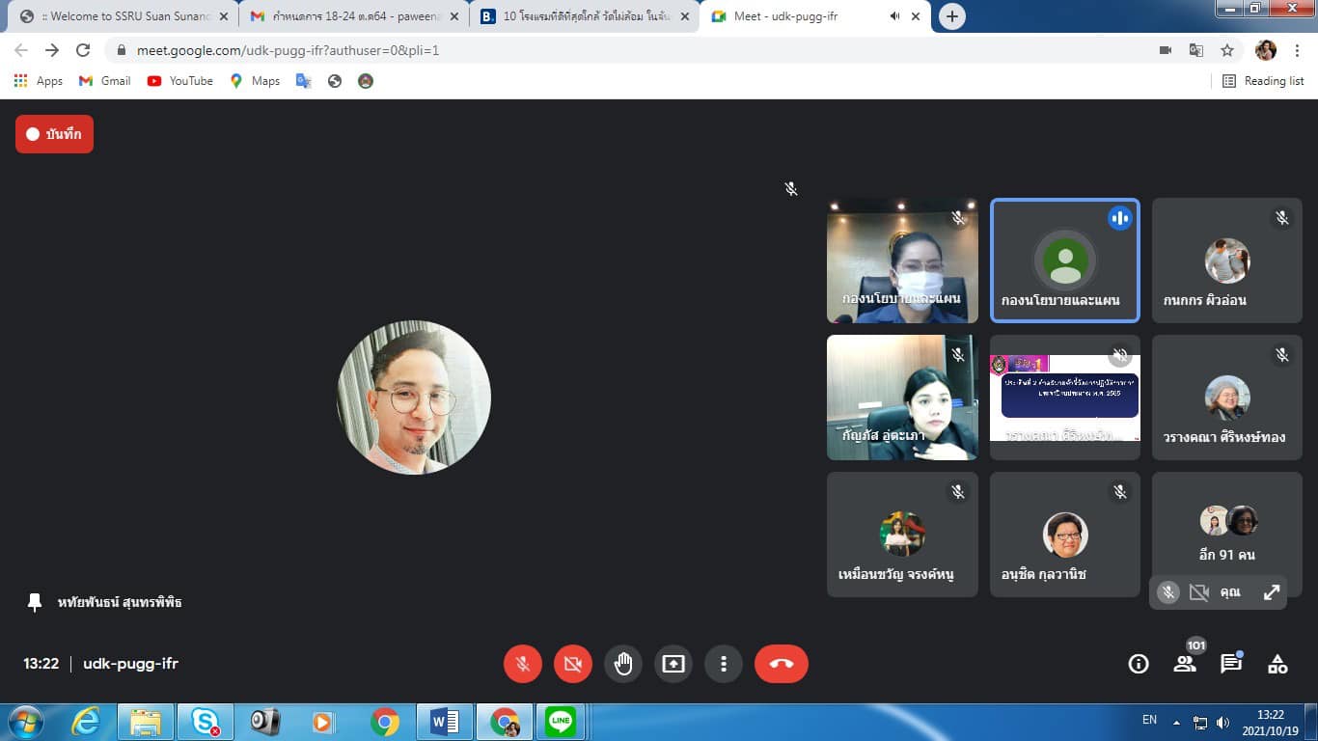This screenshot has height=741, width=1318.
Task: Unpin the pinned presenter using pin icon
Action: [35, 602]
